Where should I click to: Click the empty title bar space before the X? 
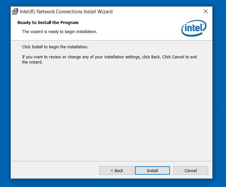tap(155, 12)
